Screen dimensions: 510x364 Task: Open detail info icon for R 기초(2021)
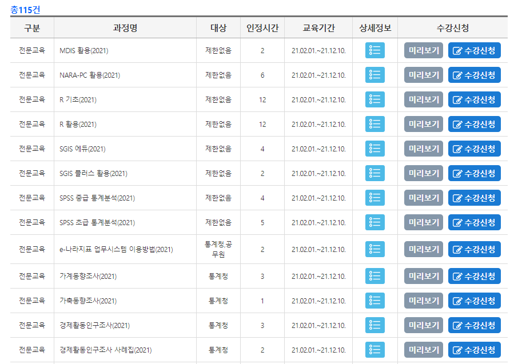click(374, 99)
